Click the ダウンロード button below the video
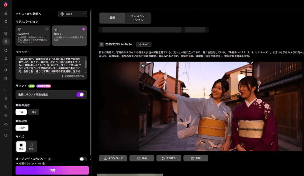 click(113, 158)
